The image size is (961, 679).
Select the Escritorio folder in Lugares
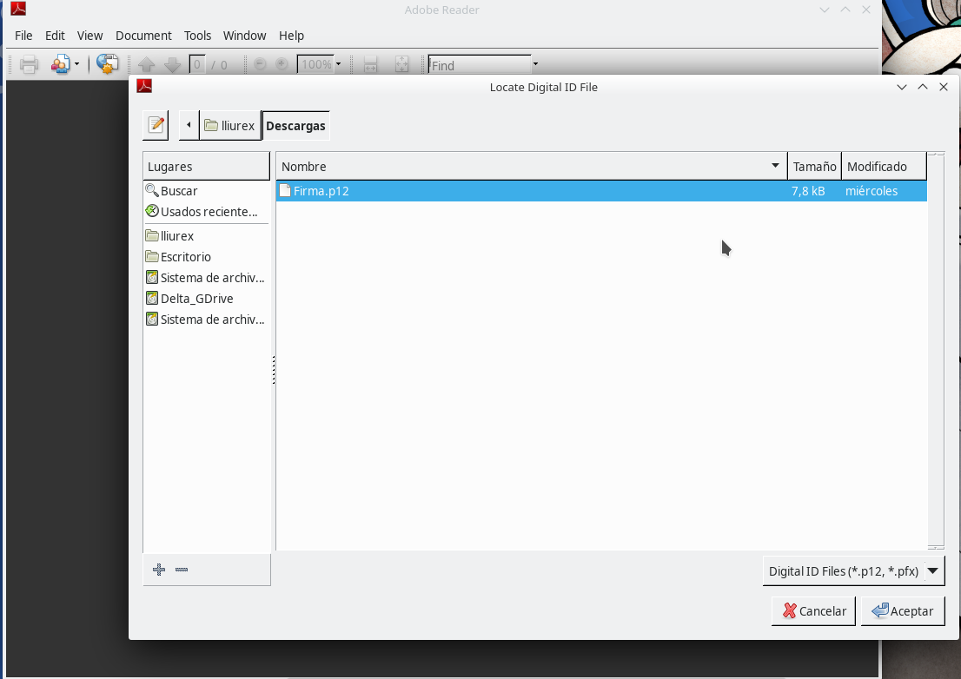tap(185, 257)
